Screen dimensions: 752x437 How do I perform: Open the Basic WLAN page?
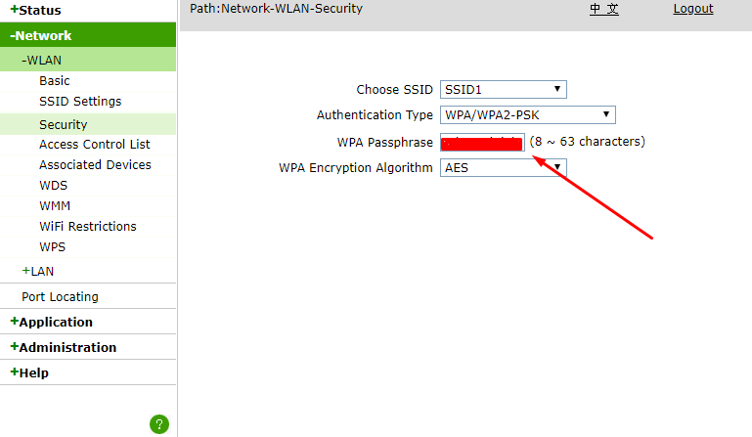(x=54, y=80)
